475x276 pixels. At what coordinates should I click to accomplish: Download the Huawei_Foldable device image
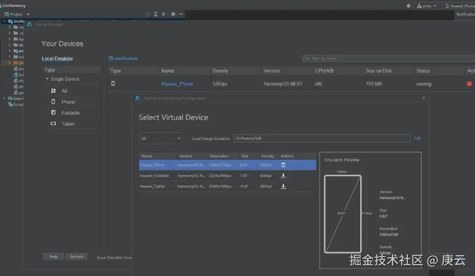click(x=284, y=176)
